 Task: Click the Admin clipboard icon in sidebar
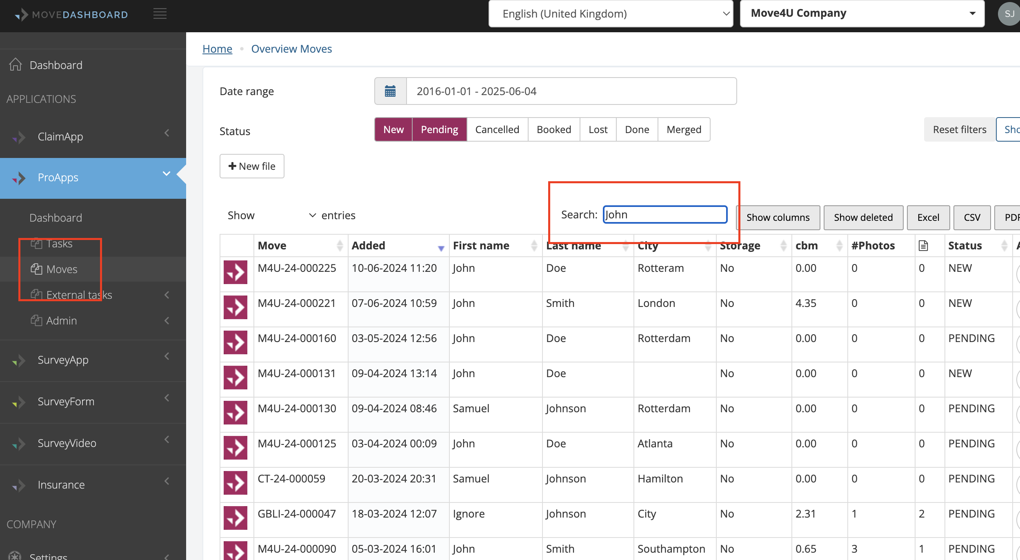pyautogui.click(x=36, y=320)
